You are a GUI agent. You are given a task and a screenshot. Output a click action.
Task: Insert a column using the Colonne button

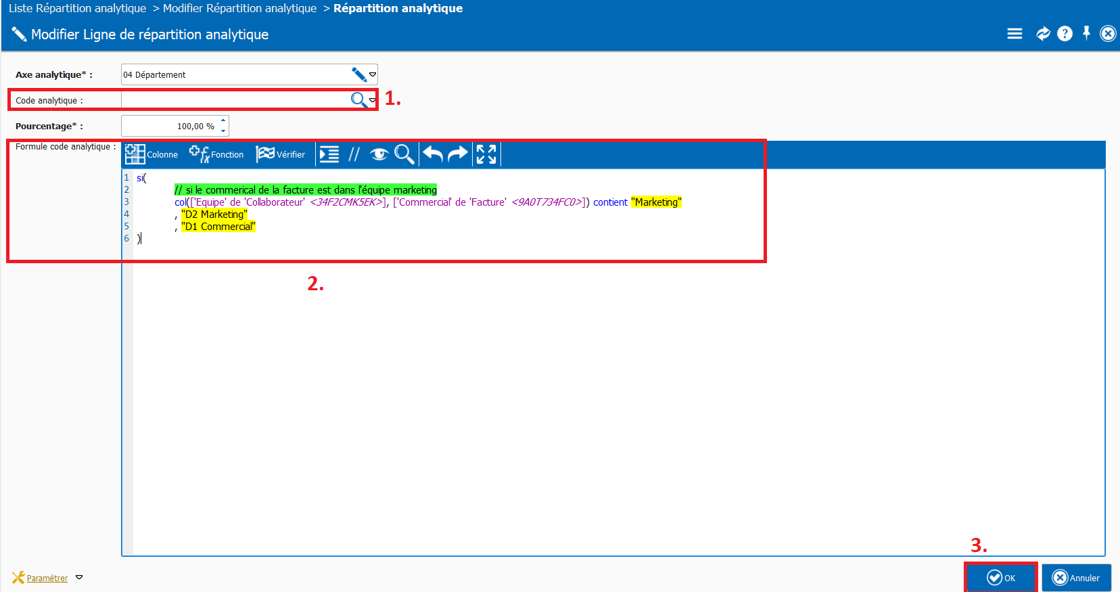coord(151,154)
